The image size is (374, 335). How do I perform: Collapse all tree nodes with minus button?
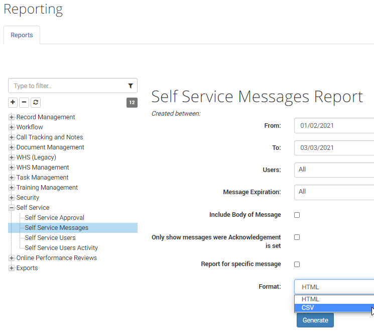24,103
